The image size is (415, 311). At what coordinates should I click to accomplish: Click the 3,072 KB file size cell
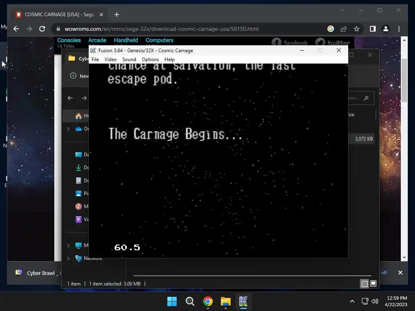point(364,139)
